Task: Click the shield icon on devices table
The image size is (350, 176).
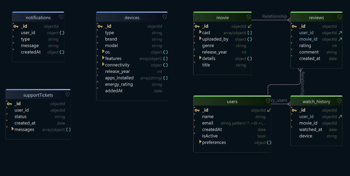Action: [165, 17]
